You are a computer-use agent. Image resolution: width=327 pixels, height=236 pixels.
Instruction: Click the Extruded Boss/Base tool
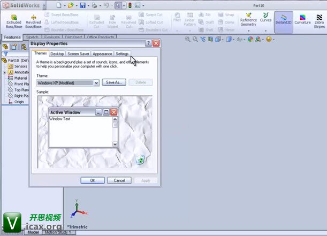[14, 21]
